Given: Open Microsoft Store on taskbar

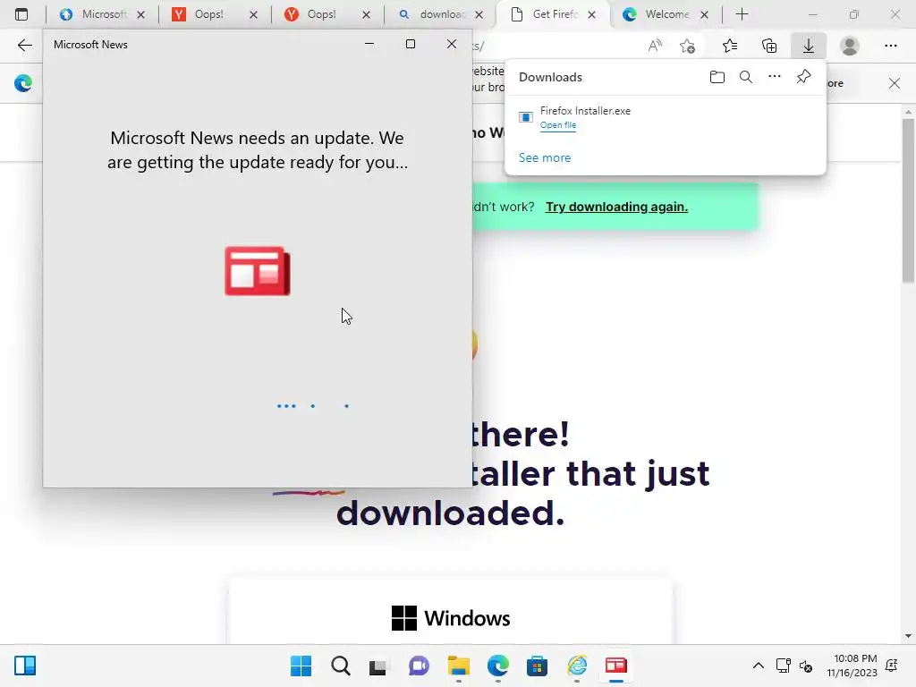Looking at the screenshot, I should click(537, 666).
